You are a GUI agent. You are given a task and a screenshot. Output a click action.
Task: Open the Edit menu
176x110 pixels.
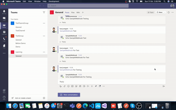(x=24, y=1)
